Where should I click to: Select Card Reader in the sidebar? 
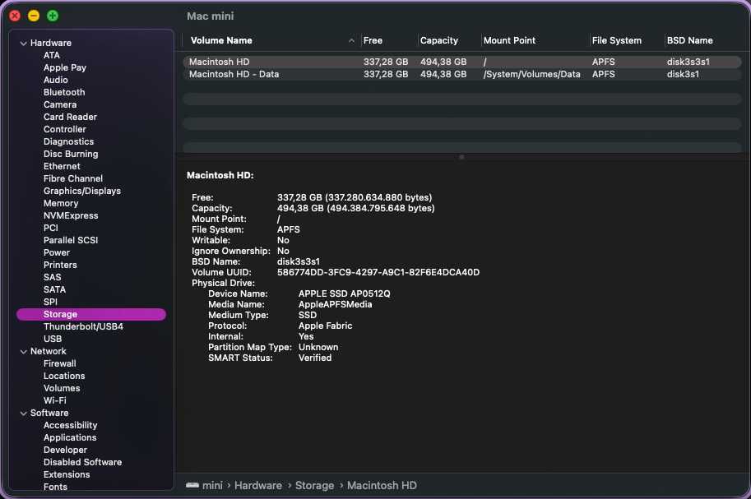coord(70,117)
